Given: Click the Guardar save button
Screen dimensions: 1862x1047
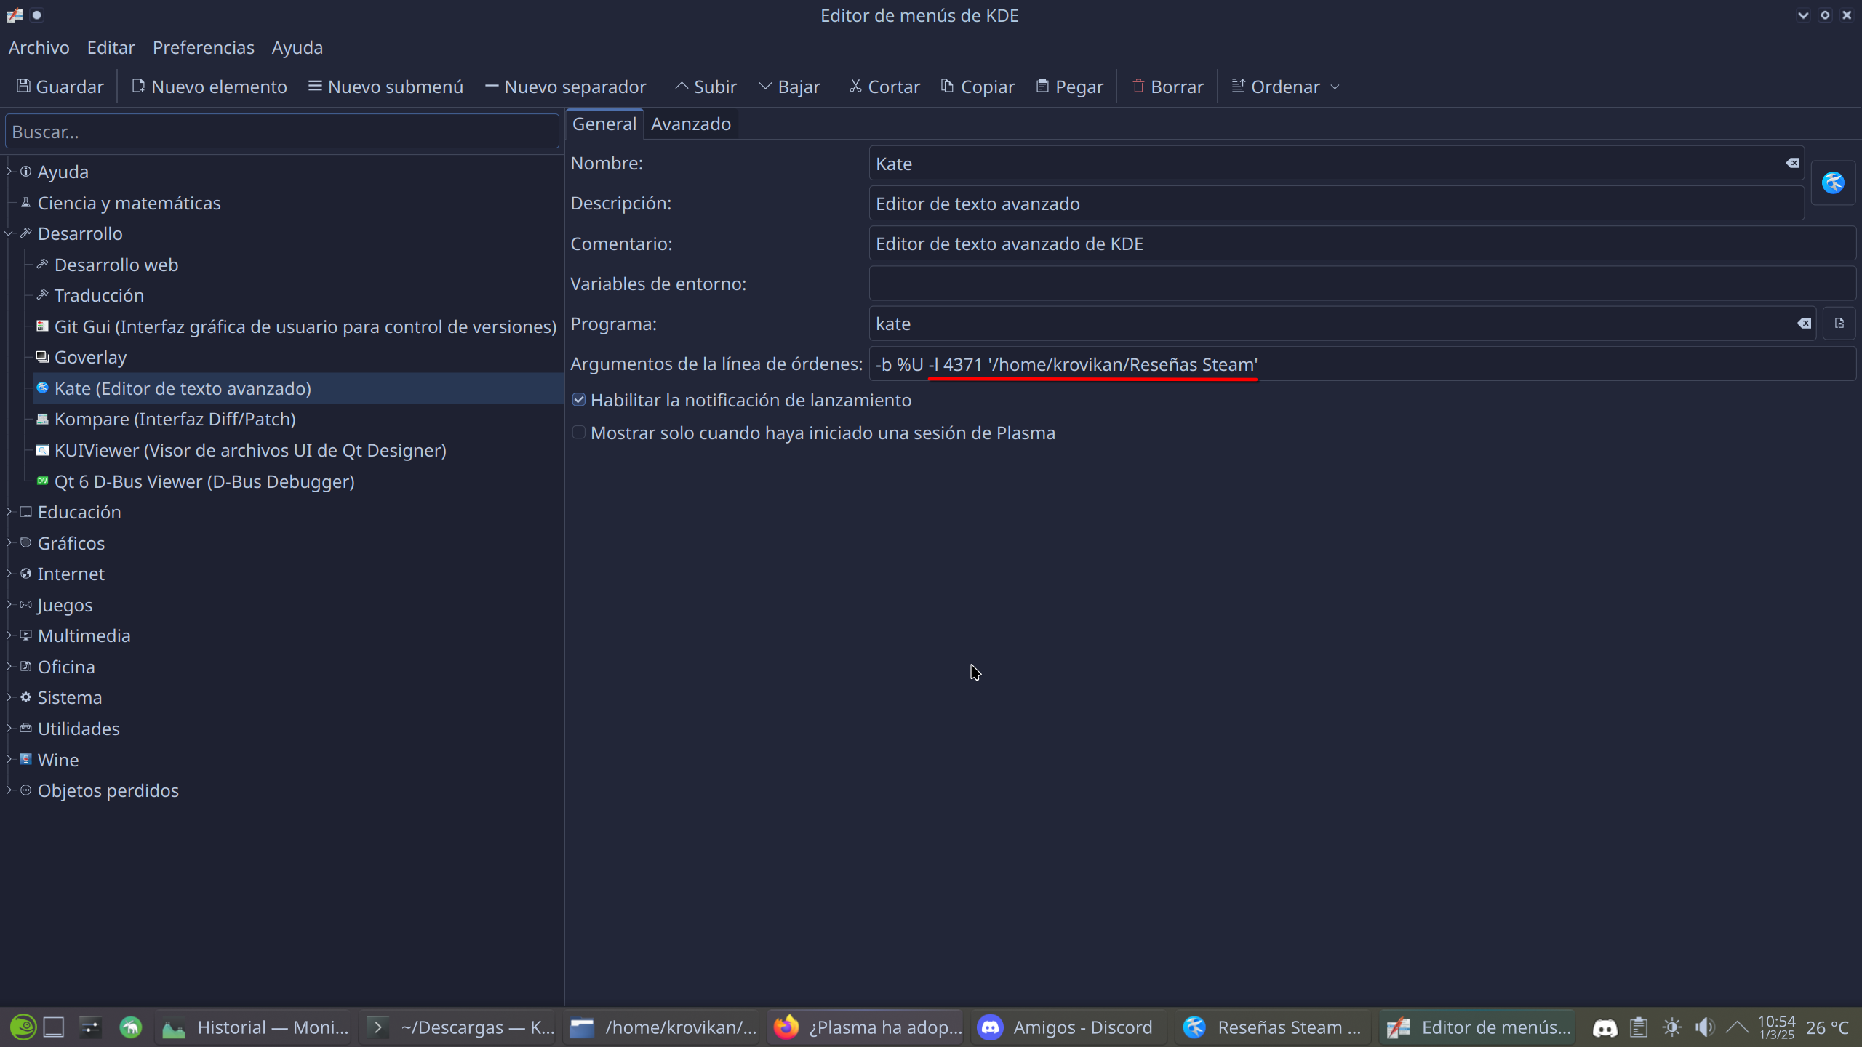Looking at the screenshot, I should tap(60, 87).
